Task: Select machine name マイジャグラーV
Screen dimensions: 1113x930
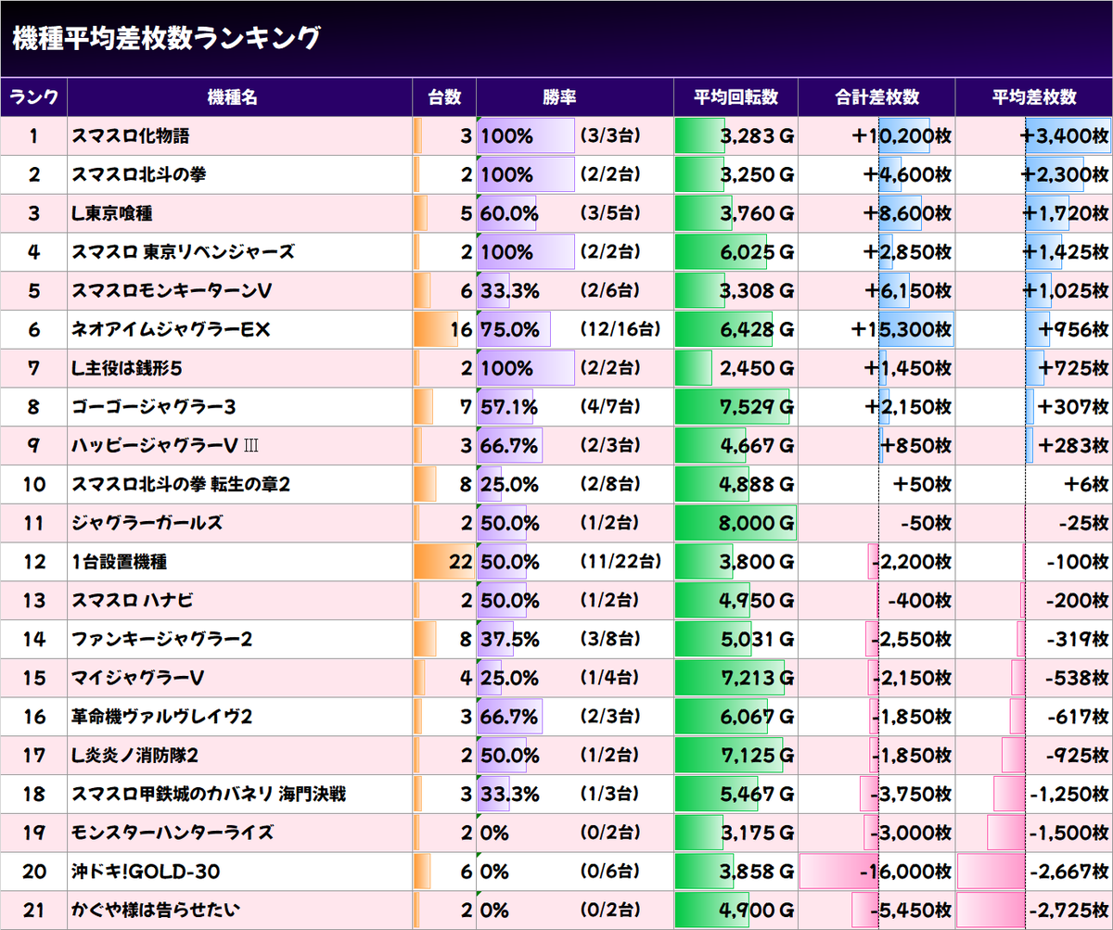Action: click(x=138, y=678)
